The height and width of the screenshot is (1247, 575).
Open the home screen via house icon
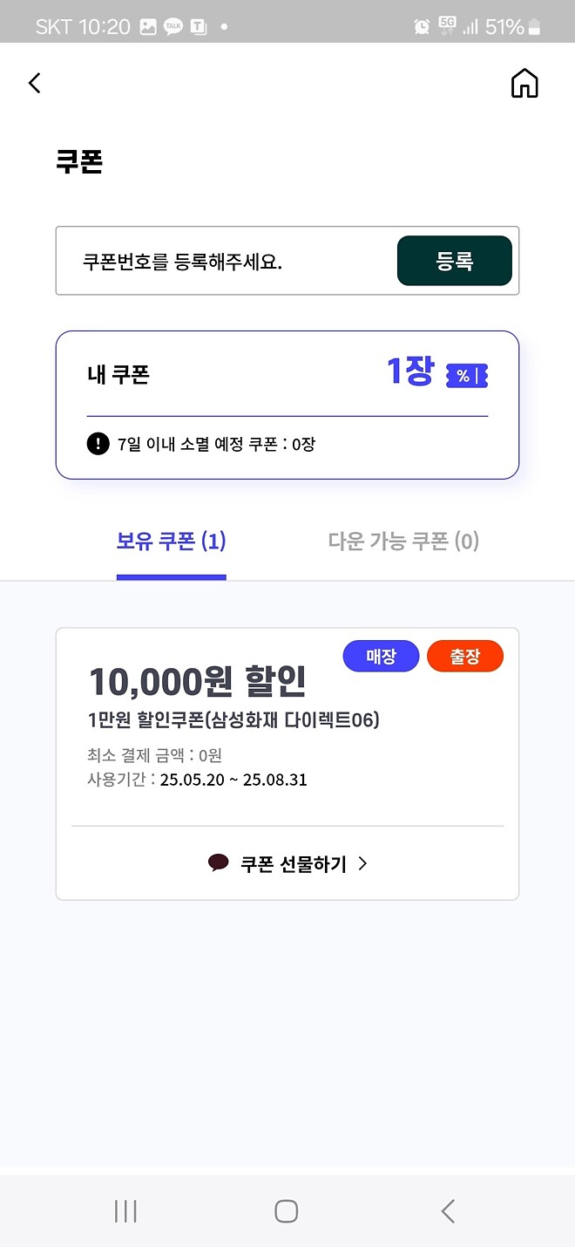point(524,83)
